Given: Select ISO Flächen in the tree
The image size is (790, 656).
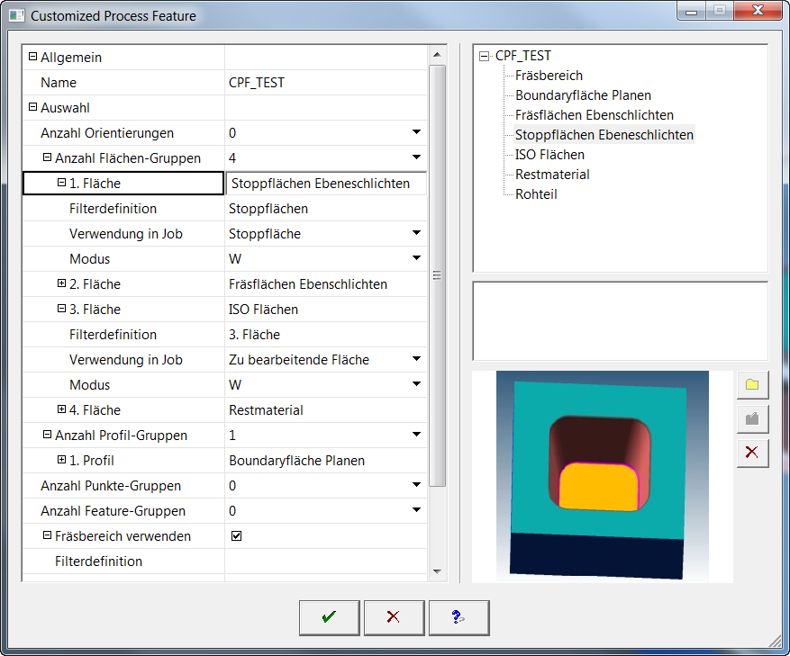Looking at the screenshot, I should 549,155.
